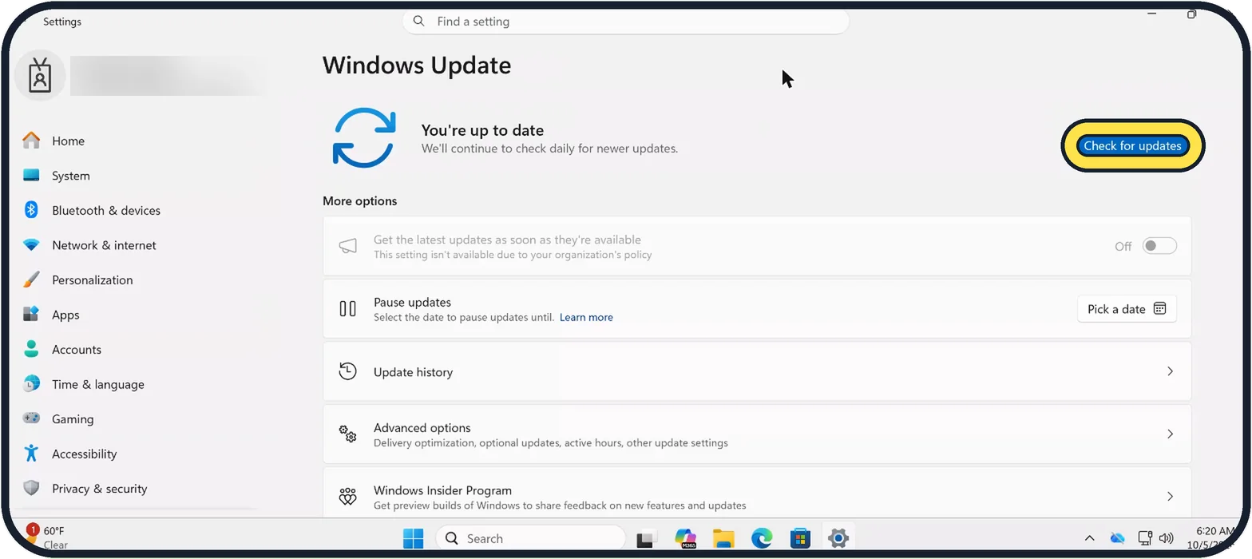The image size is (1252, 559).
Task: Click the network tray icon
Action: 1145,538
